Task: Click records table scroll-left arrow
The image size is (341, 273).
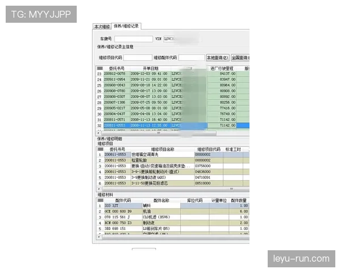Action: point(98,133)
